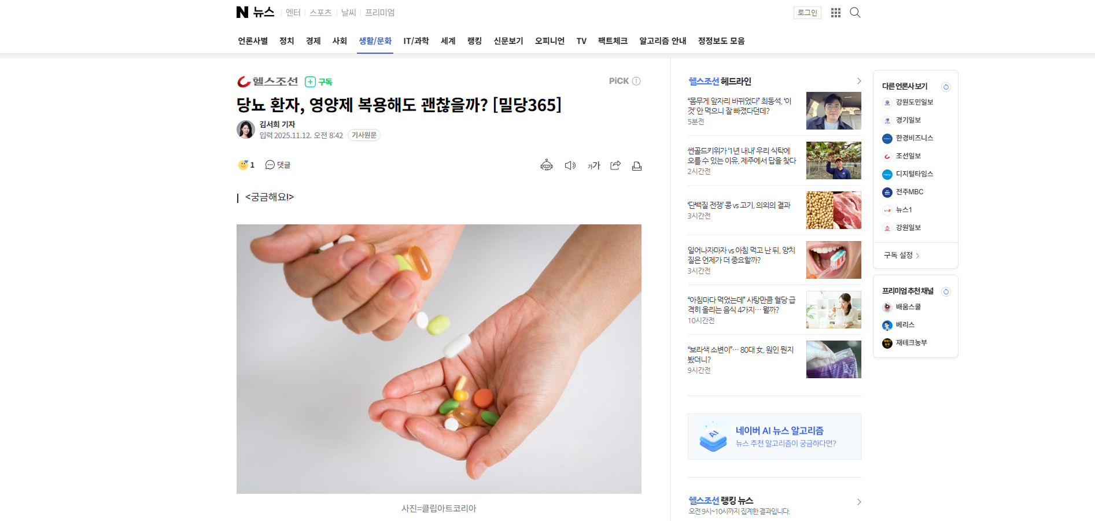Select the 생활/문화 menu tab
Viewport: 1095px width, 521px height.
coord(375,41)
